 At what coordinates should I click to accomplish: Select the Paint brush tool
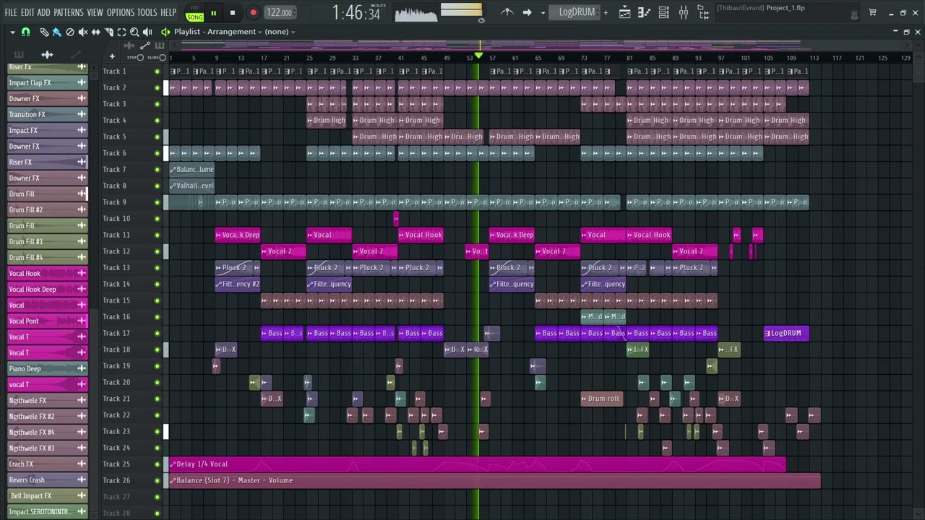(x=57, y=32)
